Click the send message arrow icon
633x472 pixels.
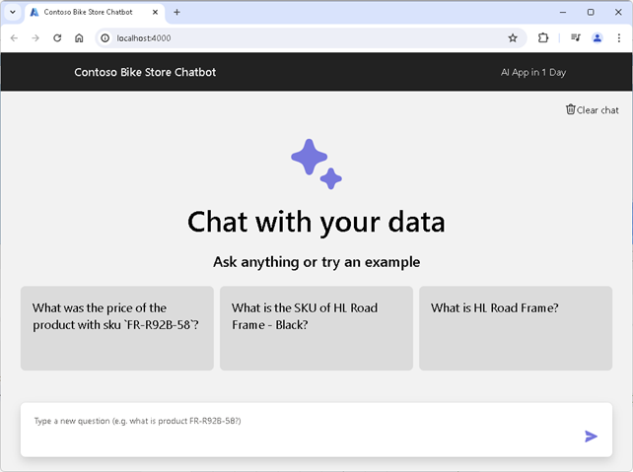click(x=591, y=436)
